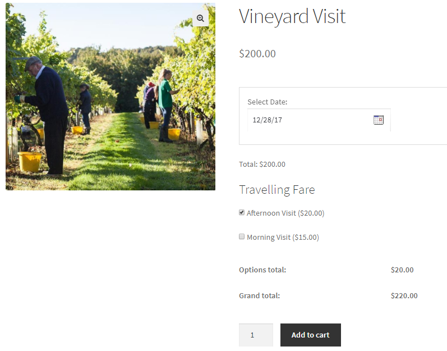Click the $220.00 grand total amount
The height and width of the screenshot is (351, 447).
404,295
